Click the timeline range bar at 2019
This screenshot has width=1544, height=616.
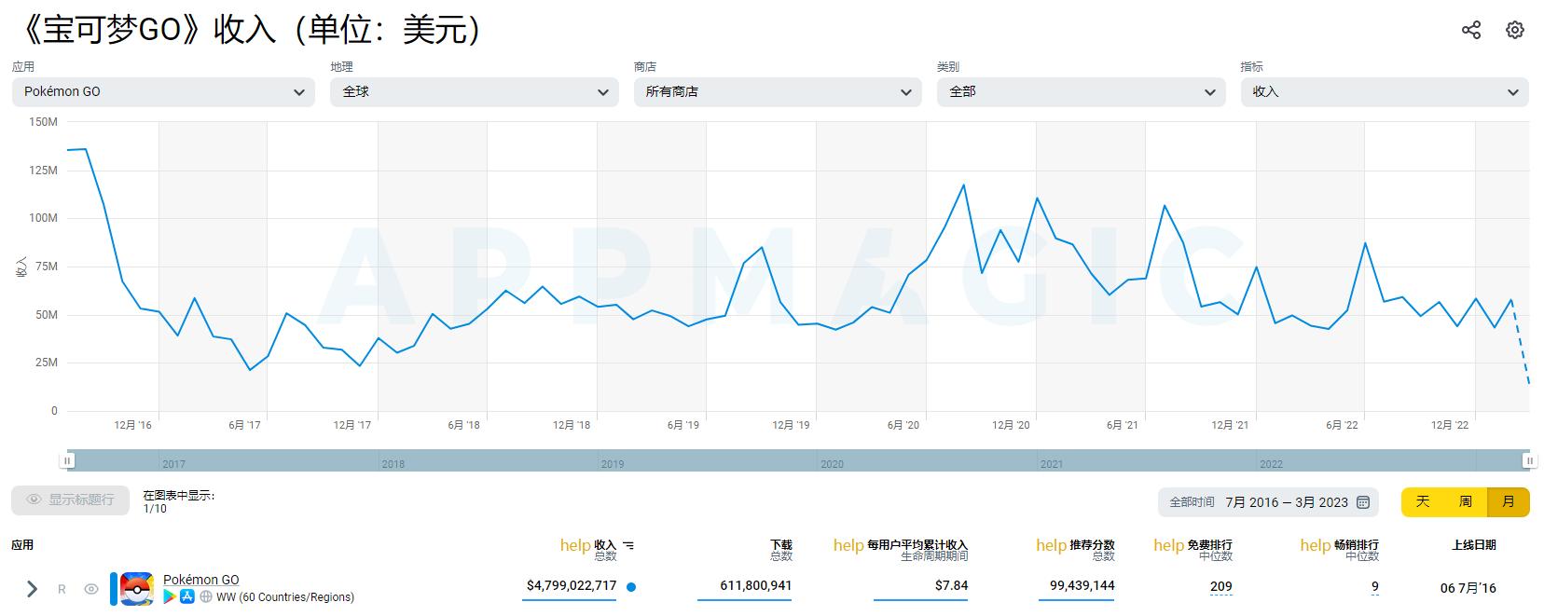tap(613, 462)
